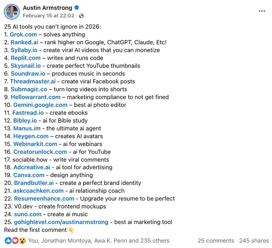Click the Love heart reaction icon

(15, 240)
